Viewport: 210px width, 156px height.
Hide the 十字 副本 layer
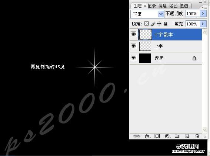[133, 34]
